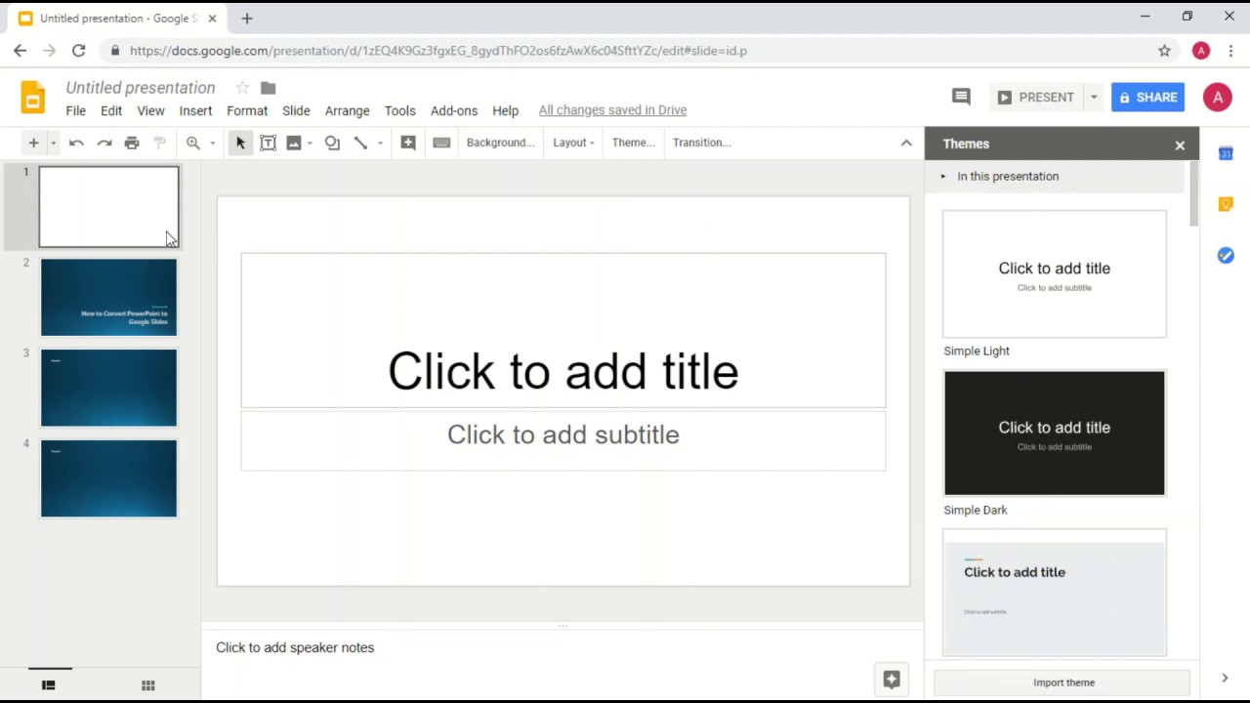Image resolution: width=1250 pixels, height=703 pixels.
Task: Open the comment history icon
Action: [x=961, y=97]
